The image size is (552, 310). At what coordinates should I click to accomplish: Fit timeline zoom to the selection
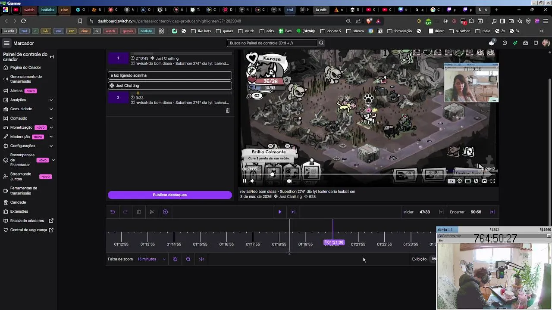(x=201, y=259)
